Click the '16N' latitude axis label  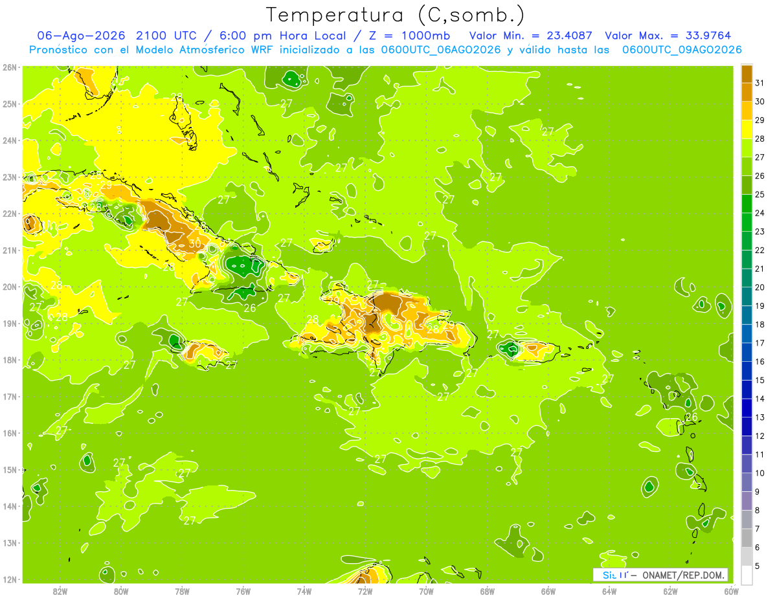[9, 433]
